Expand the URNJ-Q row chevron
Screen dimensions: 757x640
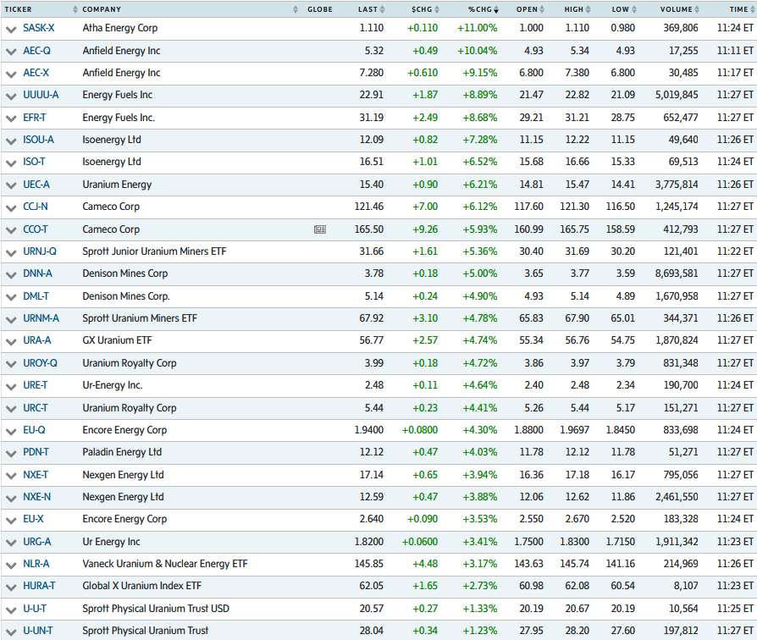point(11,252)
